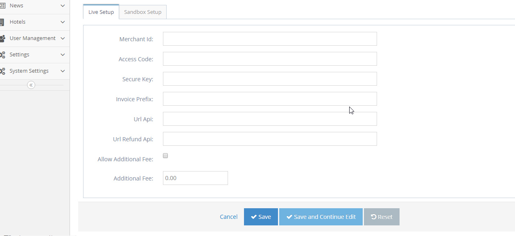
Task: Expand the Hotels menu chevron
Action: (62, 22)
